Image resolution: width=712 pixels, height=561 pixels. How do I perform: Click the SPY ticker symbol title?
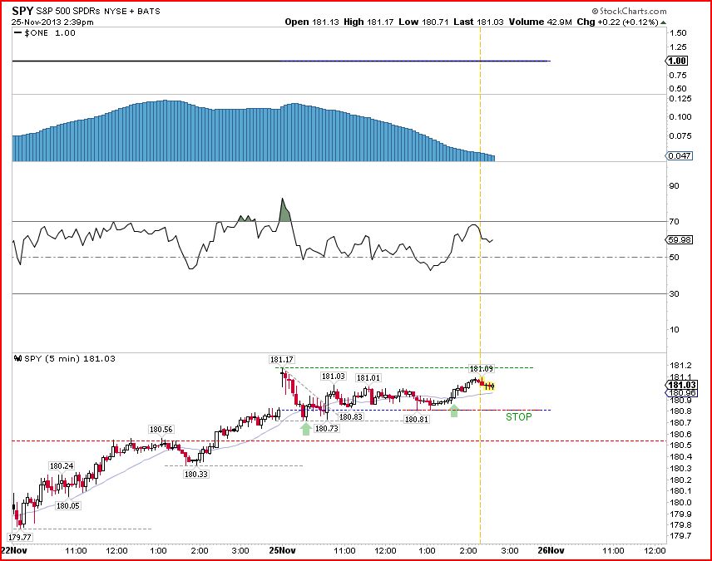(22, 11)
